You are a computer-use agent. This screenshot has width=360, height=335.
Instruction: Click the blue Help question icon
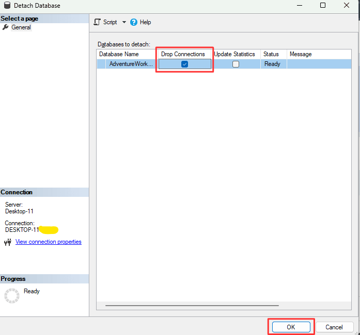click(x=134, y=22)
